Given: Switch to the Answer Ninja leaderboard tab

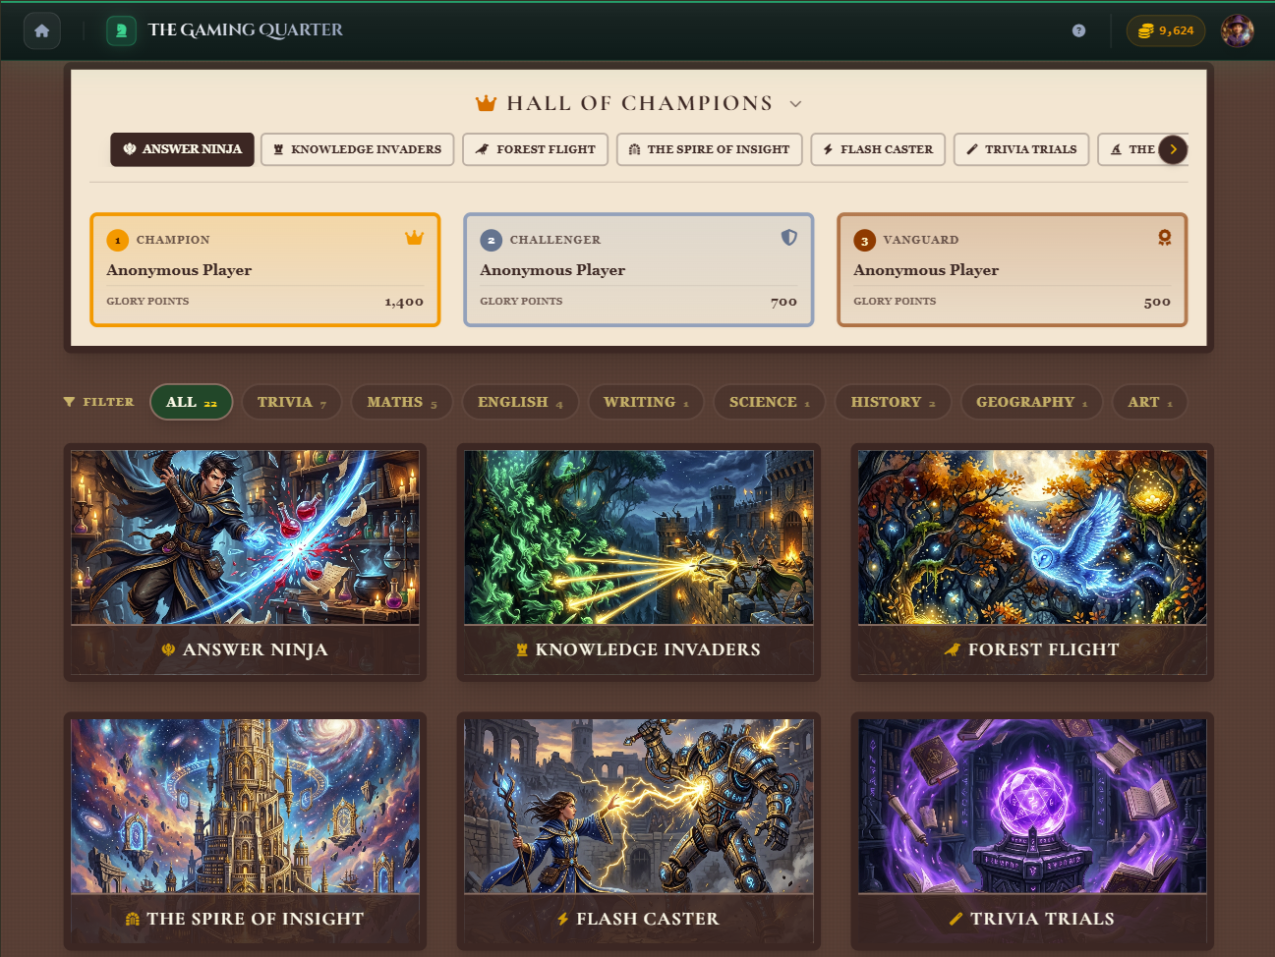Looking at the screenshot, I should coord(182,149).
